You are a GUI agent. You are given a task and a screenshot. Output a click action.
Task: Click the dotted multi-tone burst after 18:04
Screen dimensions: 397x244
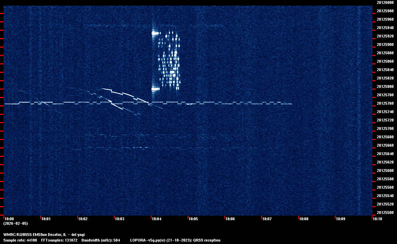(169, 60)
